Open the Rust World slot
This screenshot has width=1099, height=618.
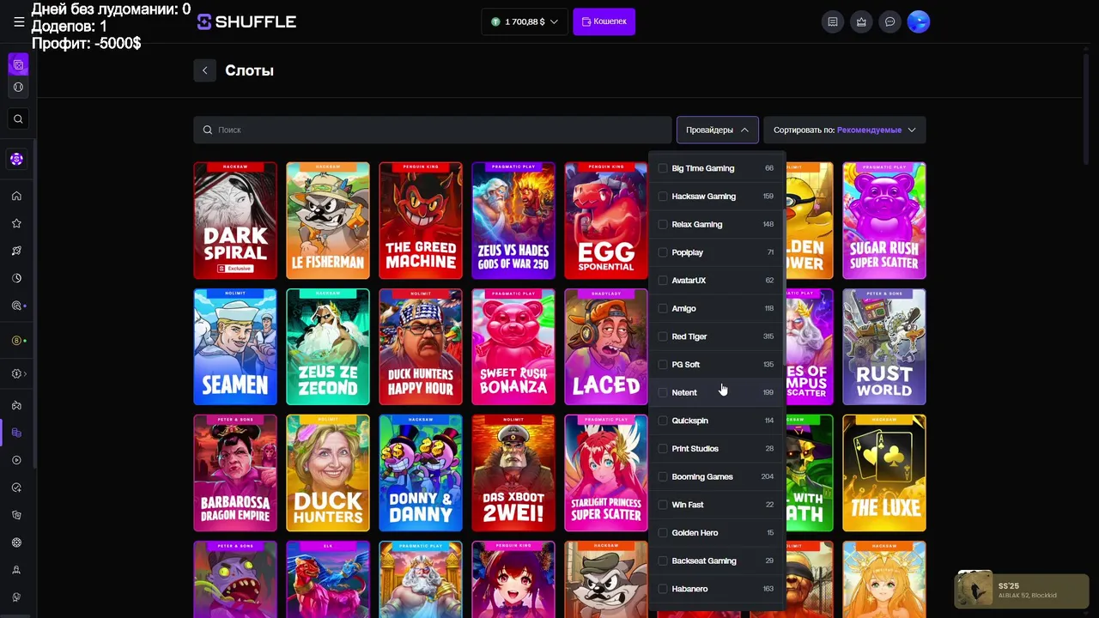tap(884, 347)
